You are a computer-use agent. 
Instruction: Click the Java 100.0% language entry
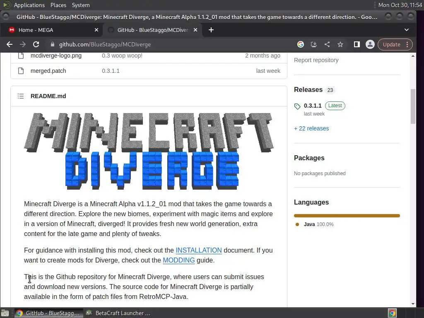click(x=318, y=224)
